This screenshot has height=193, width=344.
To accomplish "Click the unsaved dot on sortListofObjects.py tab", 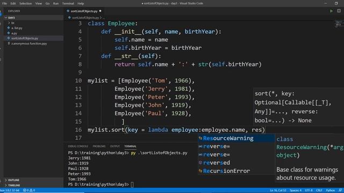I will [101, 11].
